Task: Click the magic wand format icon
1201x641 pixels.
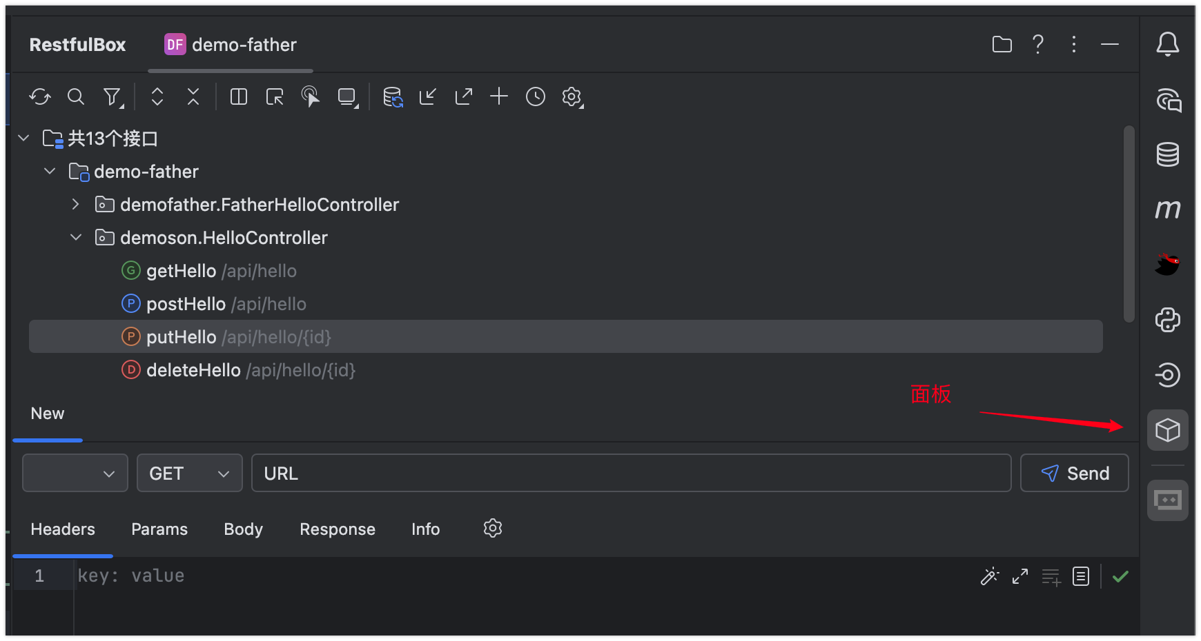Action: tap(990, 576)
